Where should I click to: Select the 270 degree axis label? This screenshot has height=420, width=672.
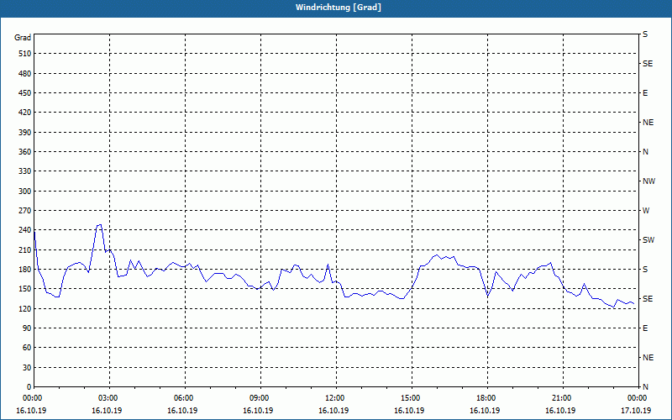pos(25,211)
